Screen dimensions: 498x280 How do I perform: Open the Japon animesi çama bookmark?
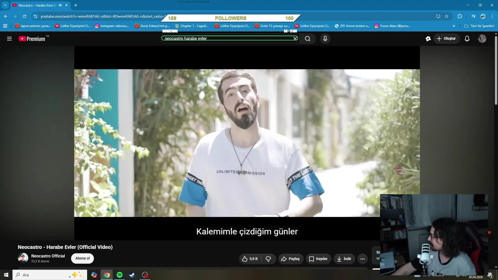tap(33, 26)
